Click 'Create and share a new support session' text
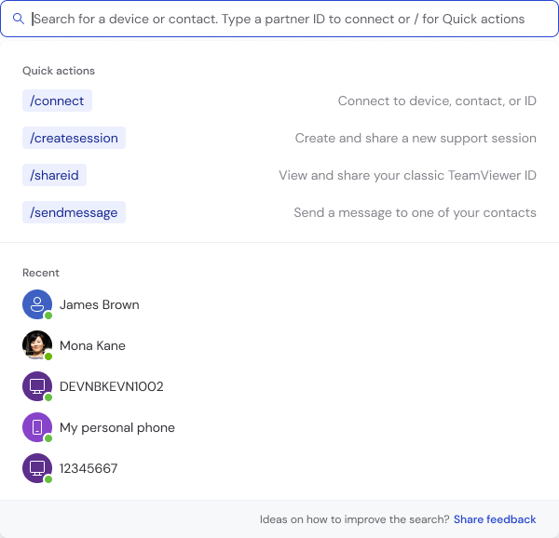Image resolution: width=559 pixels, height=538 pixels. point(416,138)
